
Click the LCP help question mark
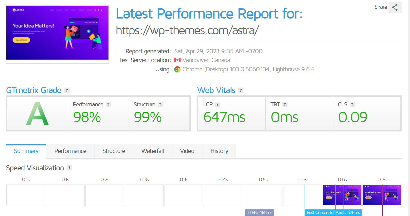(x=217, y=104)
